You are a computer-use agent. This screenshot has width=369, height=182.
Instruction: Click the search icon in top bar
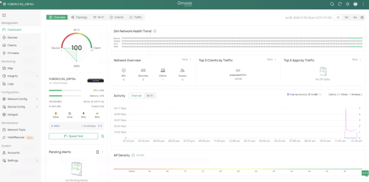click(332, 4)
